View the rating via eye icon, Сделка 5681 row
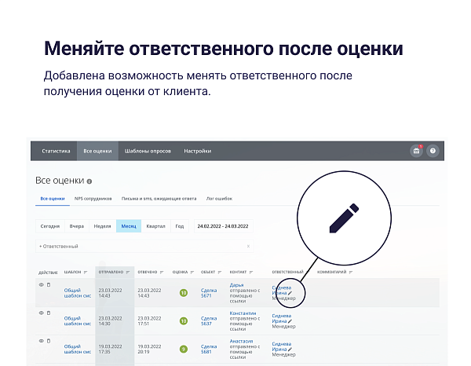 42,341
